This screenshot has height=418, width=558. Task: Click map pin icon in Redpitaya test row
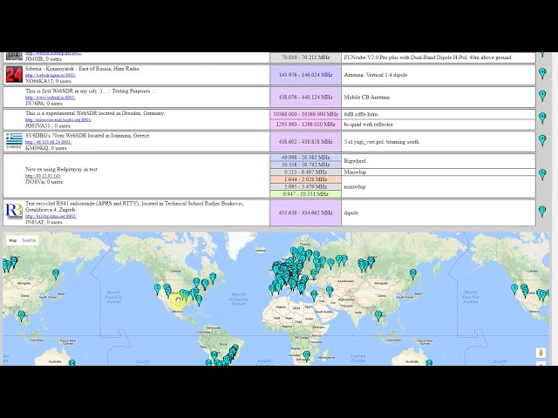click(x=542, y=174)
